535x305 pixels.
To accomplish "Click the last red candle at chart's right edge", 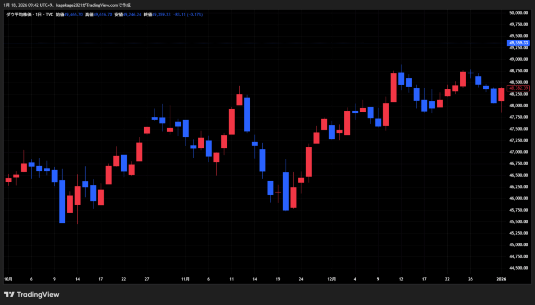I will [502, 95].
